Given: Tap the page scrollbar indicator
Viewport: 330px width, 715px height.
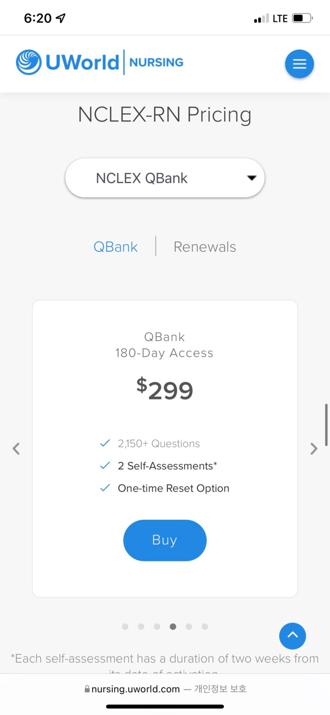Looking at the screenshot, I should [326, 425].
